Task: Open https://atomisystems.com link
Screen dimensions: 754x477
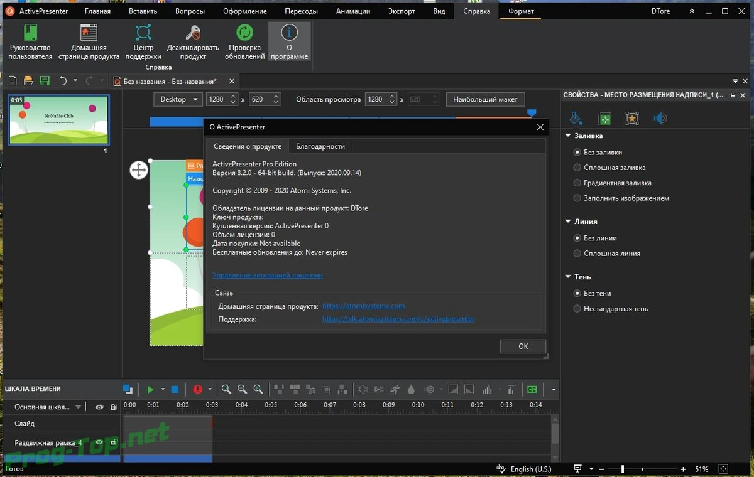Action: click(x=363, y=306)
